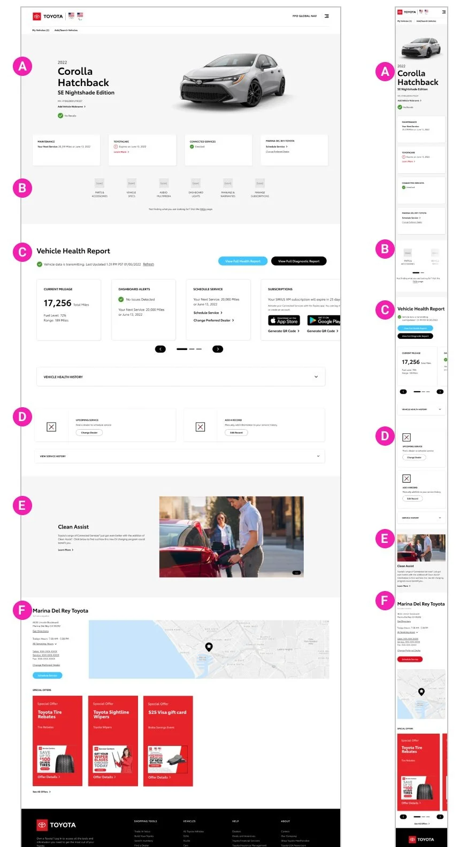460x847 pixels.
Task: Click Learn More under desktop Clean Assist
Action: click(x=66, y=550)
